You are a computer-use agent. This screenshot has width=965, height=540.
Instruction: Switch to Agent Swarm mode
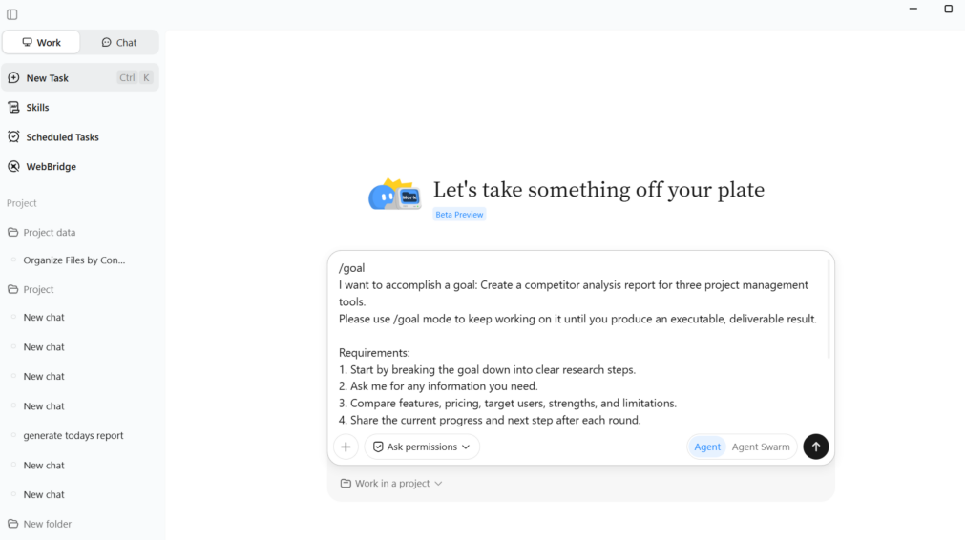pyautogui.click(x=761, y=447)
